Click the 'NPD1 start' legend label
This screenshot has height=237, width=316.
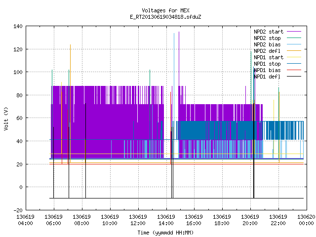click(x=269, y=57)
